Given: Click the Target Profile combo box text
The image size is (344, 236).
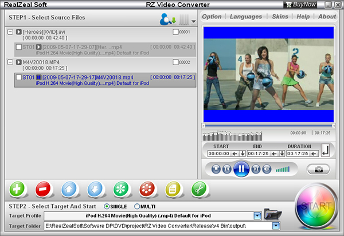Looking at the screenshot, I should point(148,216).
